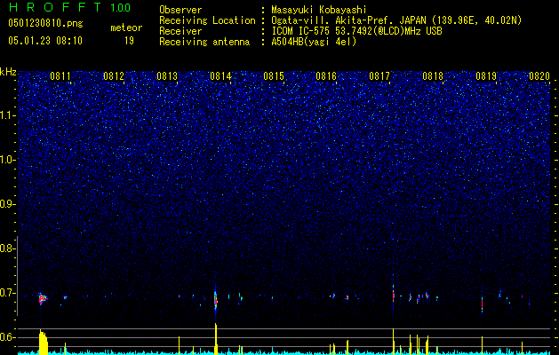Click the "Receiving antenna" field label

(204, 42)
